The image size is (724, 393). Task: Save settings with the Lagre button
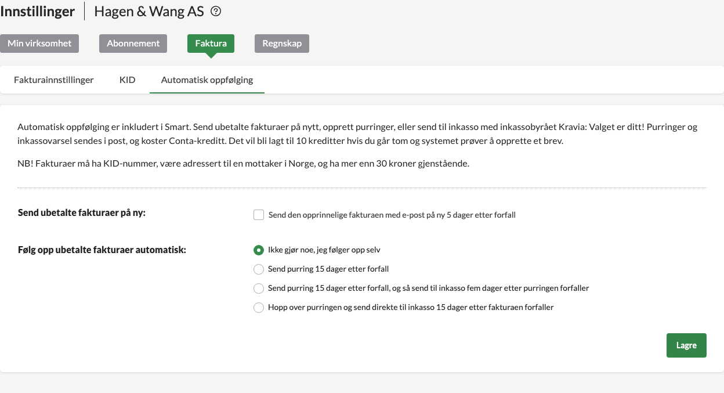pyautogui.click(x=686, y=345)
